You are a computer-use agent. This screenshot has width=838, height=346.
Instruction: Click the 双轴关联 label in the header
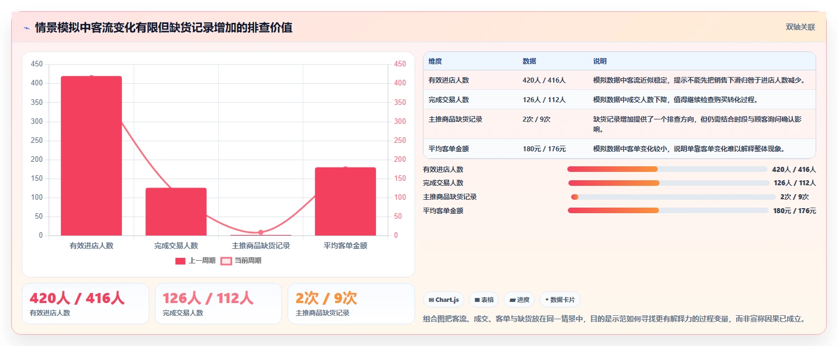pyautogui.click(x=801, y=27)
